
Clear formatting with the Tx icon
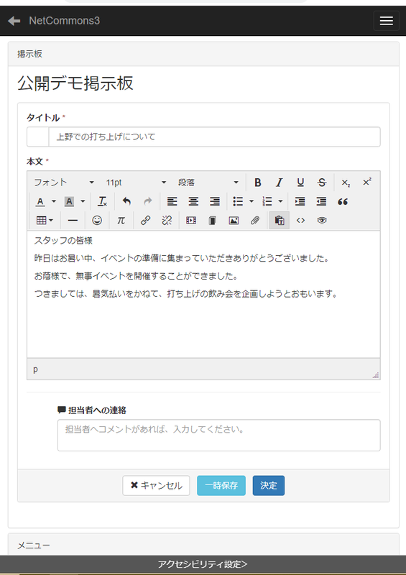tap(102, 201)
